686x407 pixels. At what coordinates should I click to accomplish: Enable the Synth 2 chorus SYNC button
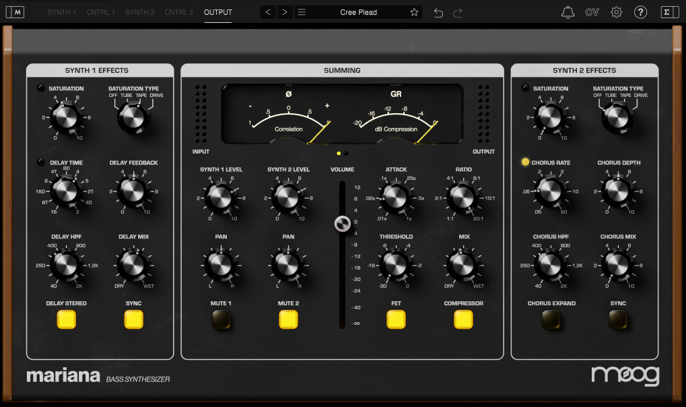618,319
